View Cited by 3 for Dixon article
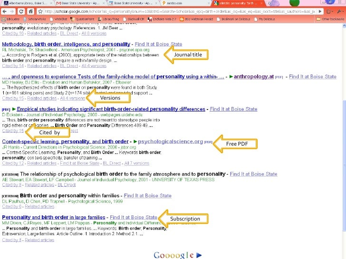 click(12, 240)
